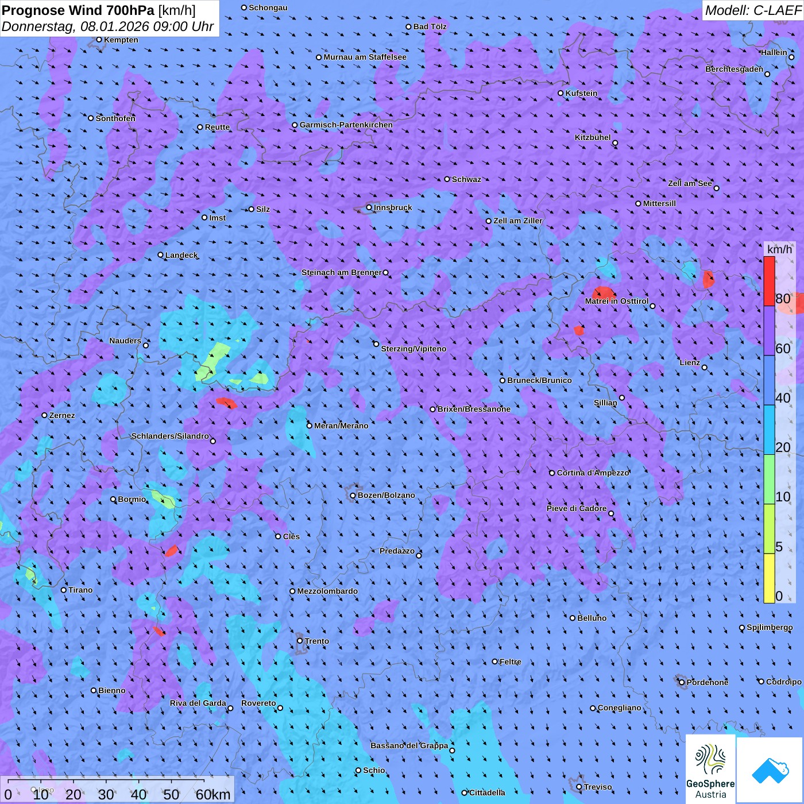Click the '5' value on the legend
Viewport: 804px width, 804px height.
[779, 547]
